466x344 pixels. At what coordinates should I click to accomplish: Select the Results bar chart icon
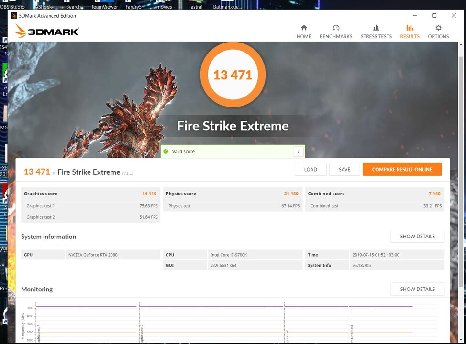pos(410,28)
